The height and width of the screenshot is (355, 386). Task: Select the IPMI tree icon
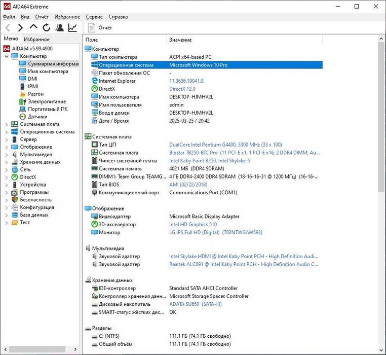point(23,86)
